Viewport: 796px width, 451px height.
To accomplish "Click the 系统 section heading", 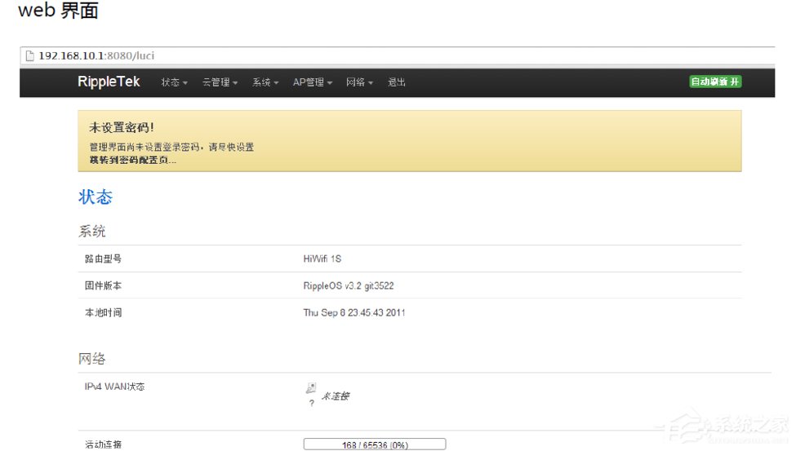I will point(92,232).
